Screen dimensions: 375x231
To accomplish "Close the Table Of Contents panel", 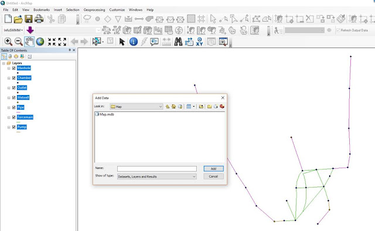I will [74, 50].
